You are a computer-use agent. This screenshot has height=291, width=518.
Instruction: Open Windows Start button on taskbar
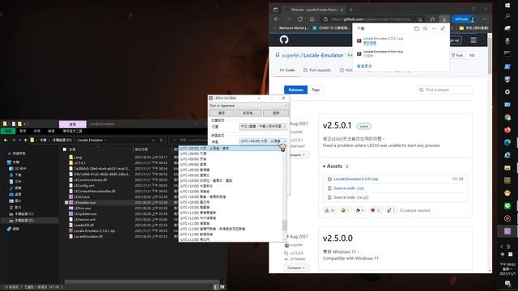tap(507, 6)
